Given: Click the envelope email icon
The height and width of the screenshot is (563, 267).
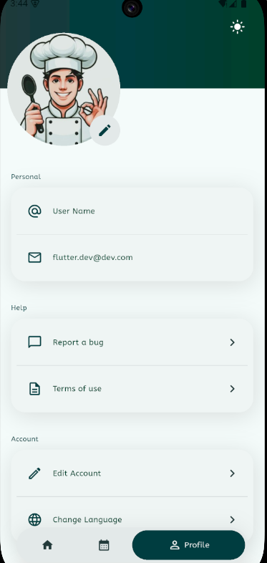Looking at the screenshot, I should coord(35,257).
